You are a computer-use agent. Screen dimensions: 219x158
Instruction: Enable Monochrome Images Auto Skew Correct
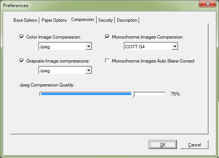click(x=107, y=61)
